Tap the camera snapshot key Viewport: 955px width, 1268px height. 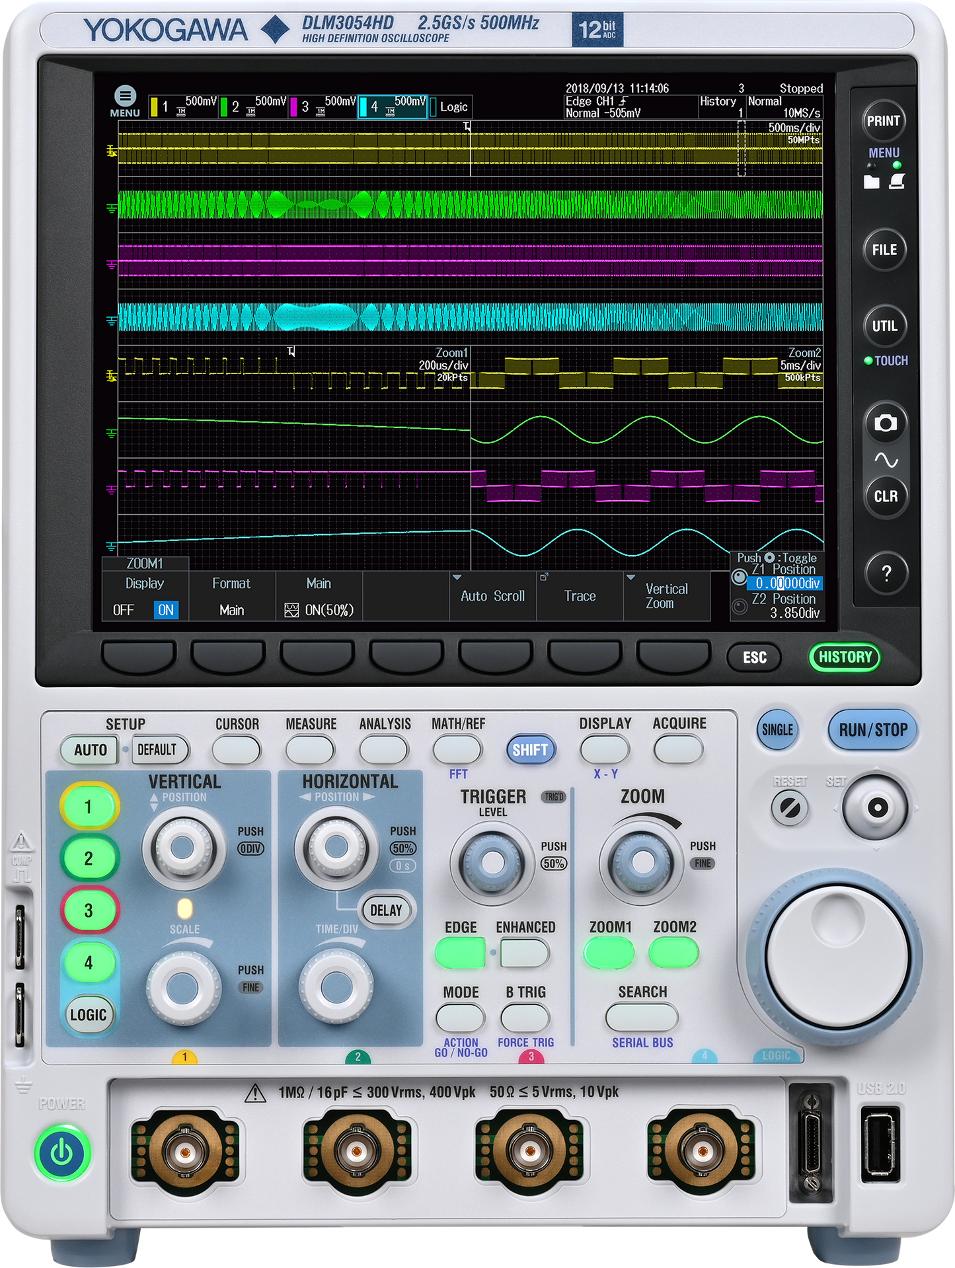[x=885, y=422]
